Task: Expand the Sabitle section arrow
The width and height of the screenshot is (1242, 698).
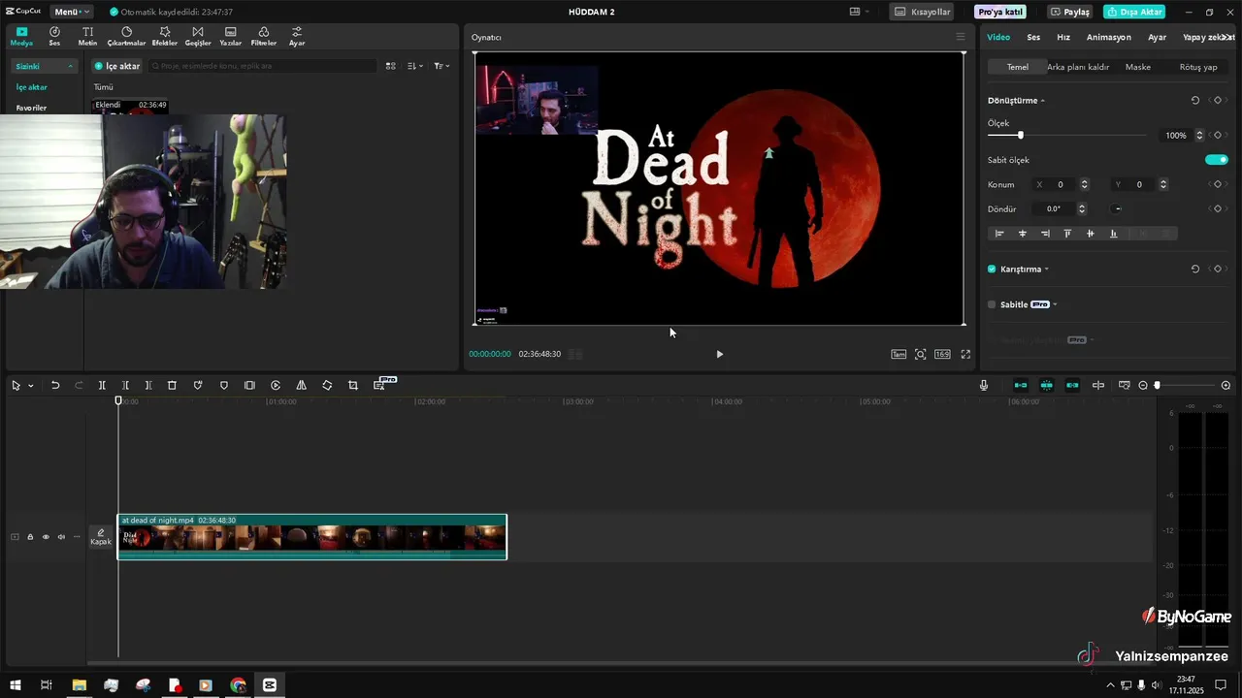Action: coord(1055,304)
